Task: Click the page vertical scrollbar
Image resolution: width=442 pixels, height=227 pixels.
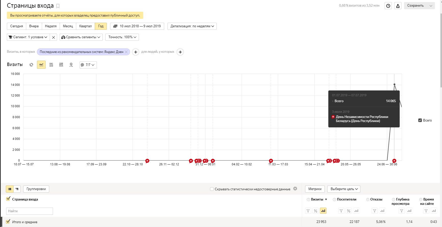Action: [441, 51]
